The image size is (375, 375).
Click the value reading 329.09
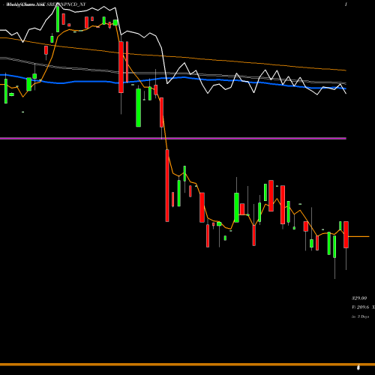pos(359,298)
